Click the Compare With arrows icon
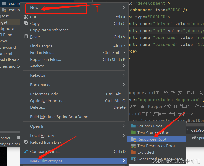 click(26, 151)
